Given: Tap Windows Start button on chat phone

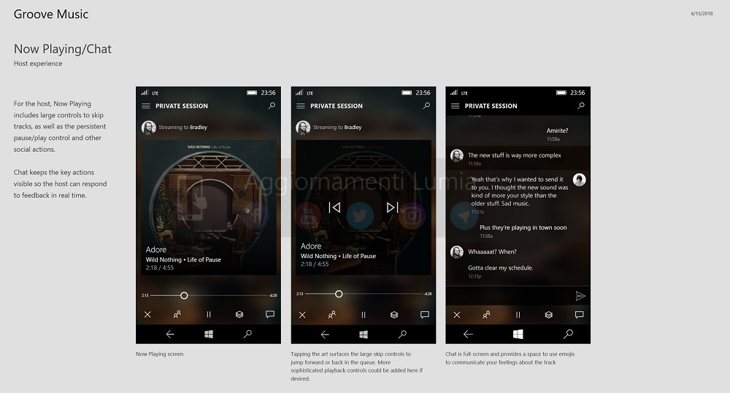Looking at the screenshot, I should pos(518,334).
